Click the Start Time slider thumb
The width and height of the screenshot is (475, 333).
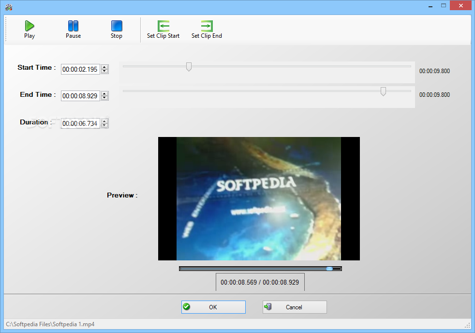tap(189, 67)
